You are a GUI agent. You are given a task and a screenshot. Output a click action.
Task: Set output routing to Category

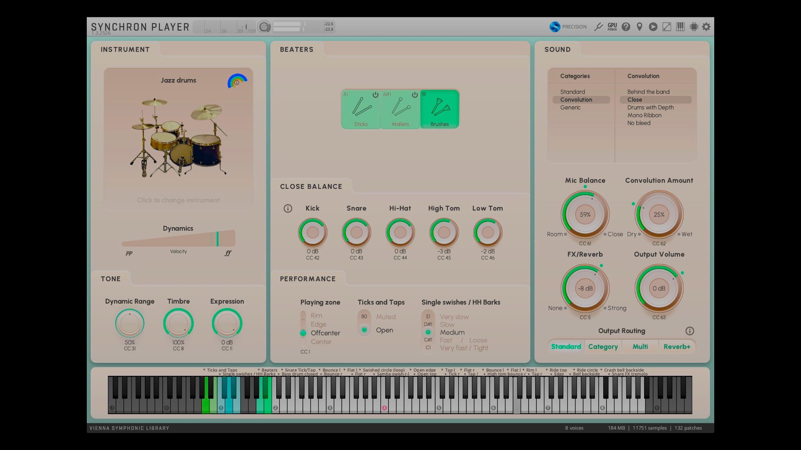click(603, 347)
